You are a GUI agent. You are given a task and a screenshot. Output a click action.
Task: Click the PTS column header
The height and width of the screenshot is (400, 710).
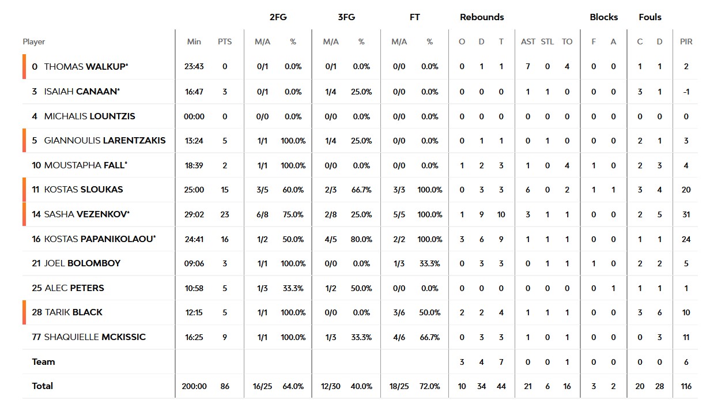(x=225, y=42)
